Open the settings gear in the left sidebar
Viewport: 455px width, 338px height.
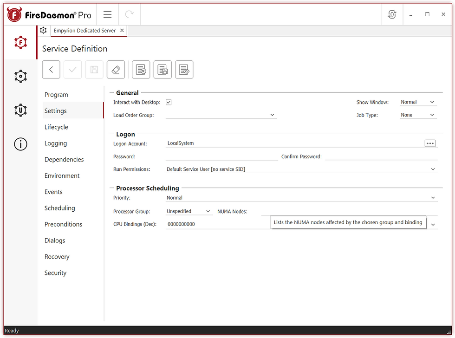point(20,76)
